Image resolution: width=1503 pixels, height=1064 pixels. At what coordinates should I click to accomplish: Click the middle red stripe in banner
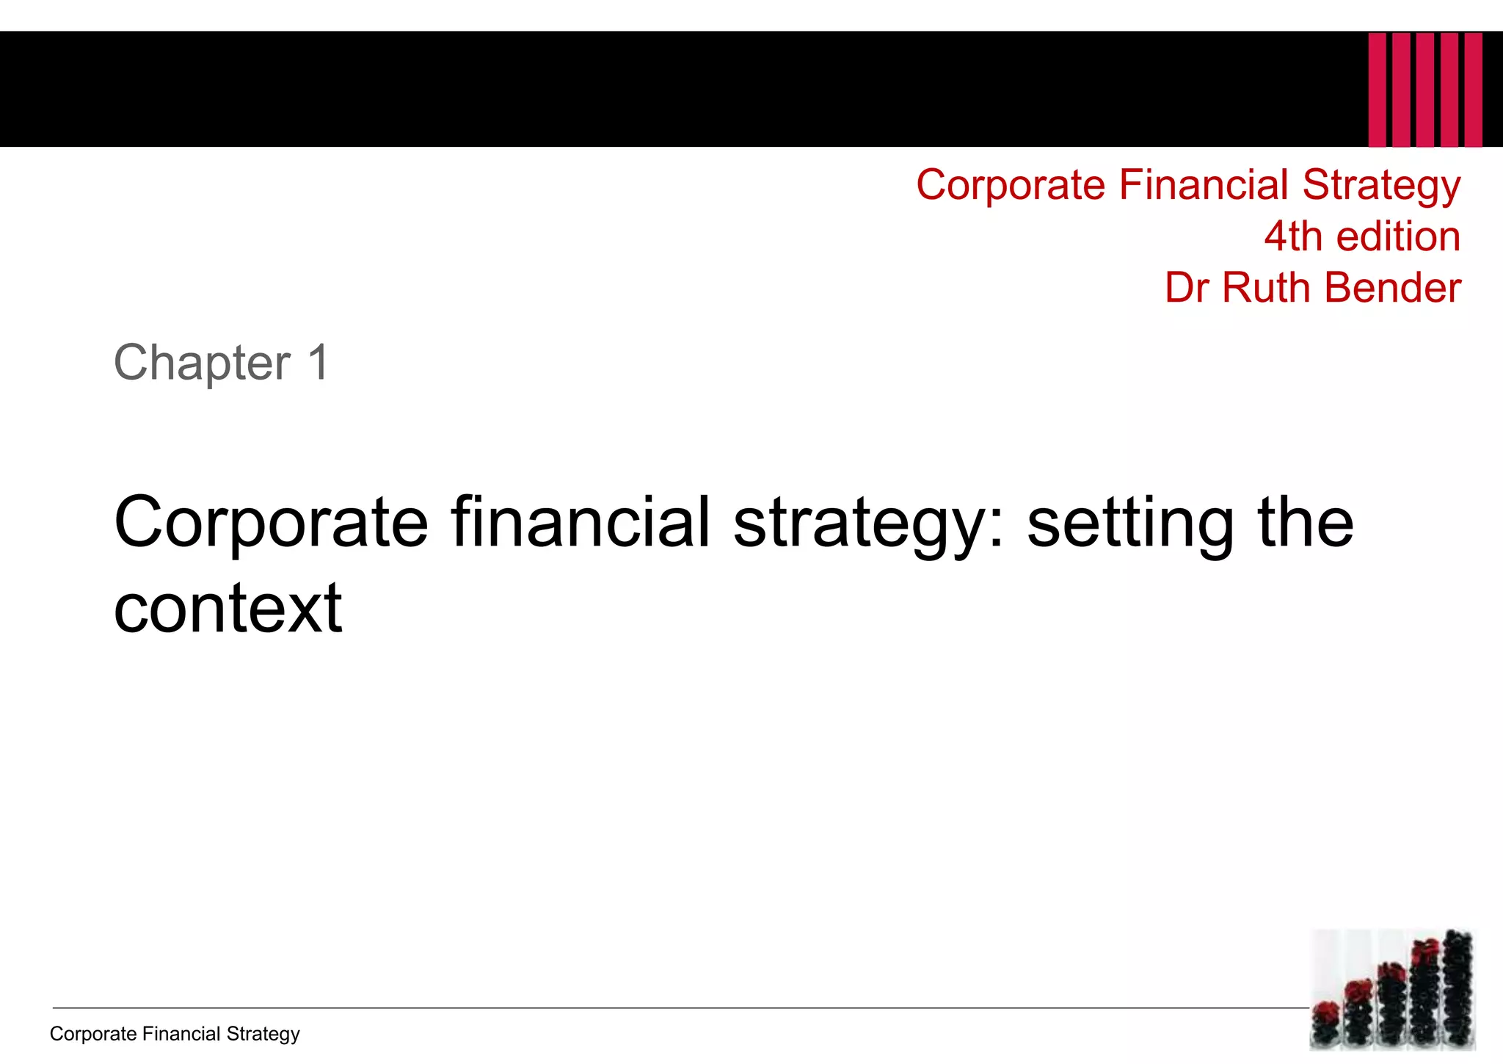tap(1424, 90)
